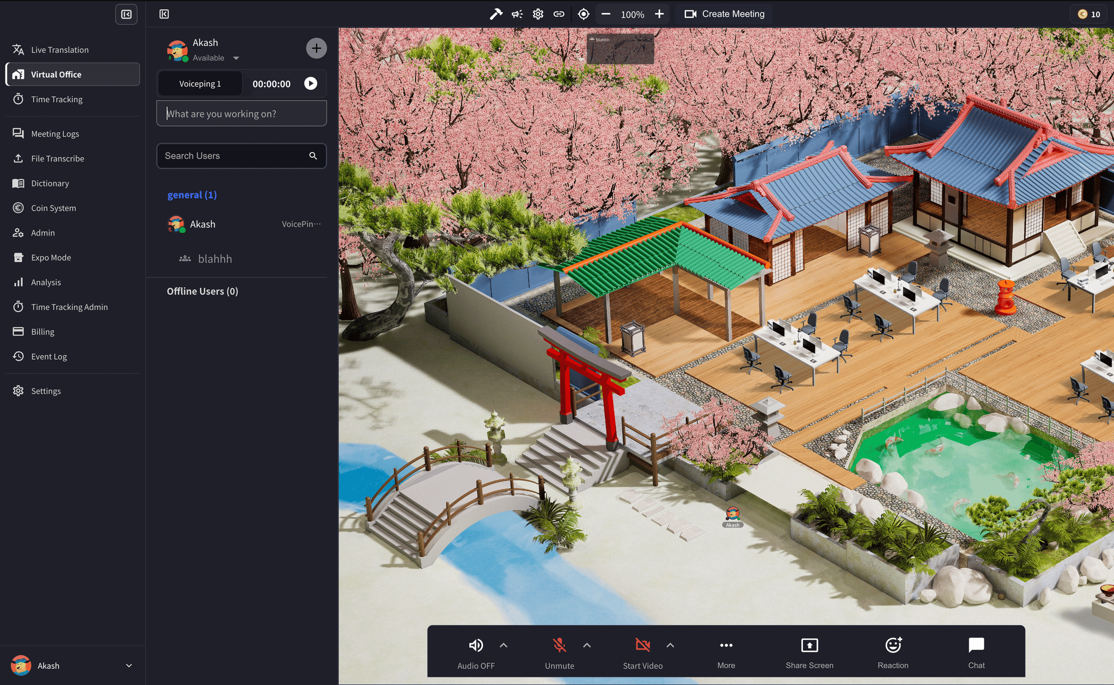The image size is (1114, 685).
Task: Open Dictionary in sidebar
Action: coord(72,183)
